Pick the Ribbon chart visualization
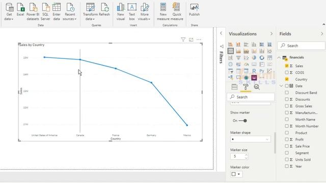Image resolution: width=326 pixels, height=183 pixels. [x=269, y=51]
